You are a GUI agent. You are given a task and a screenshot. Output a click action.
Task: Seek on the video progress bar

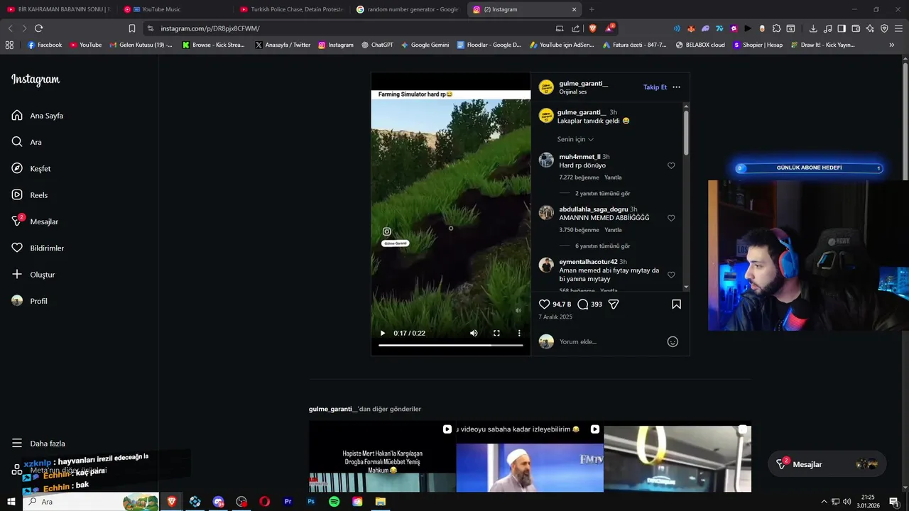click(x=450, y=345)
